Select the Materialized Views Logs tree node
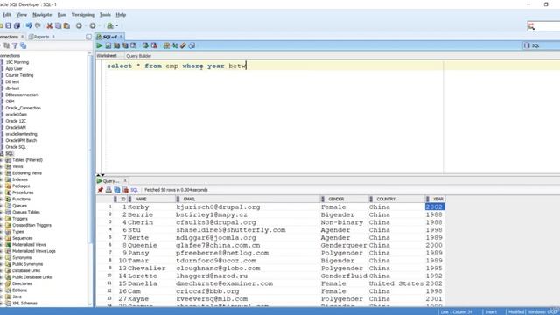 click(x=34, y=251)
